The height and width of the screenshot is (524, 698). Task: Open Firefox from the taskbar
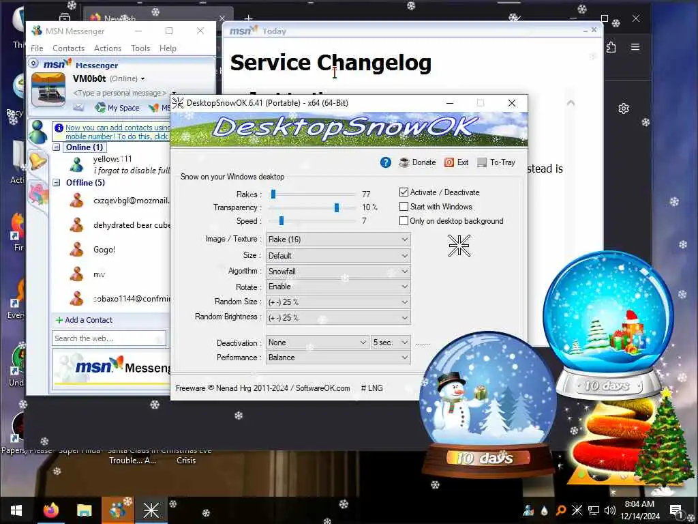point(50,510)
